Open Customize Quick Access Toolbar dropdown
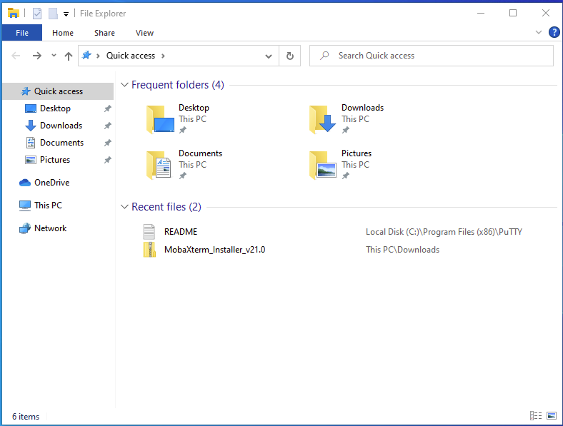The width and height of the screenshot is (563, 426). pos(66,14)
